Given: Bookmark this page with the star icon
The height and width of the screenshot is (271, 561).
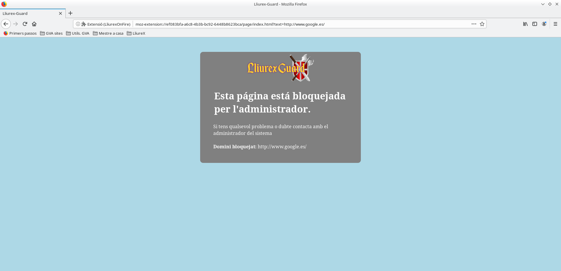Looking at the screenshot, I should click(x=482, y=24).
